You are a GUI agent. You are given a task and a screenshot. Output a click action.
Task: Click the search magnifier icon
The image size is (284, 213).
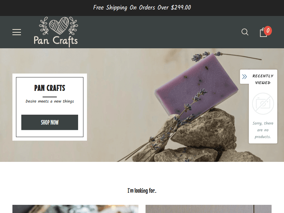[245, 32]
